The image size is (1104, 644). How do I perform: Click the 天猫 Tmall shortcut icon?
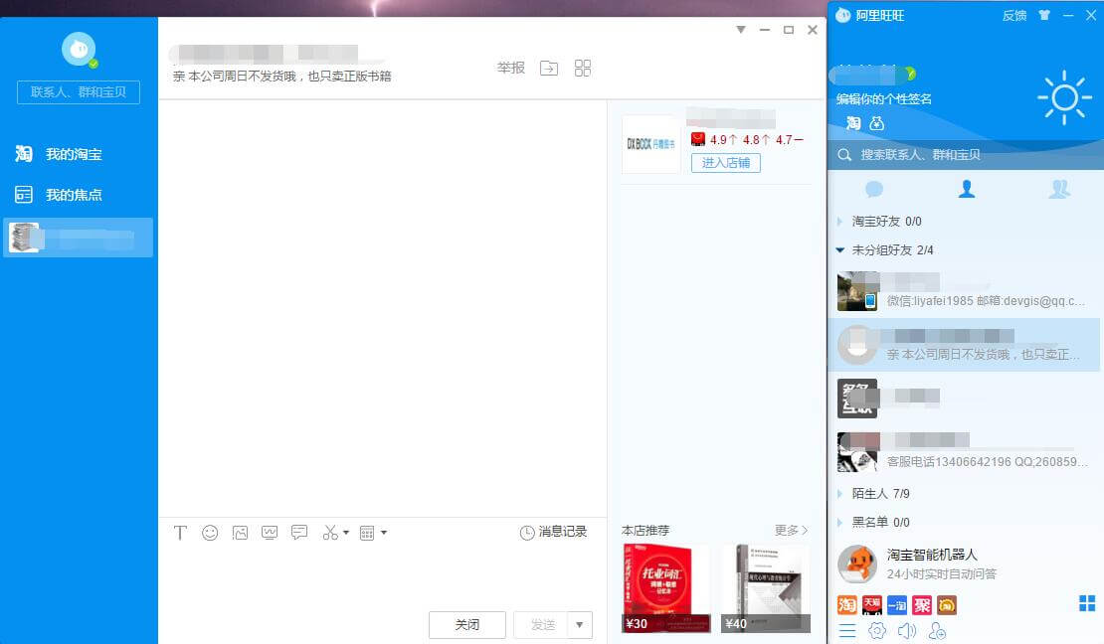point(871,604)
